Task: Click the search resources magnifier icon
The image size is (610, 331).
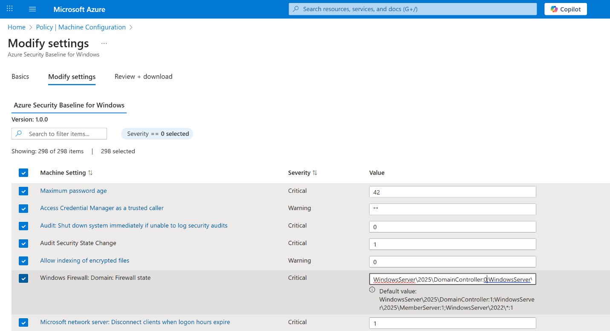Action: pos(296,9)
